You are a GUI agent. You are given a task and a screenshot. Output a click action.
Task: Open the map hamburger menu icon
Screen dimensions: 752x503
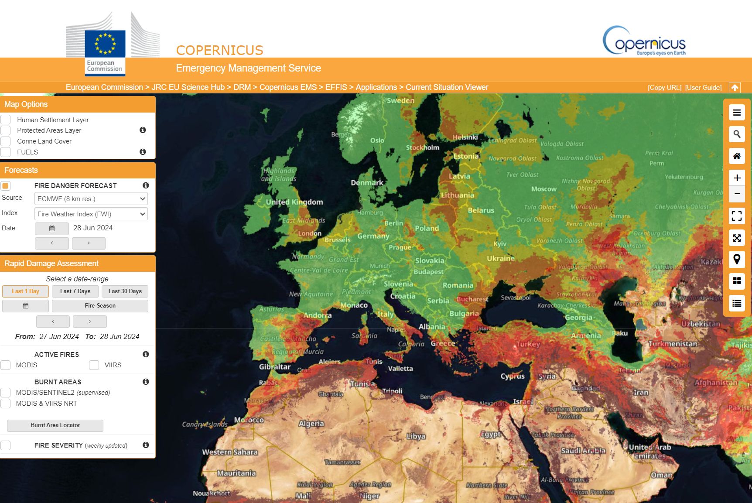(737, 113)
